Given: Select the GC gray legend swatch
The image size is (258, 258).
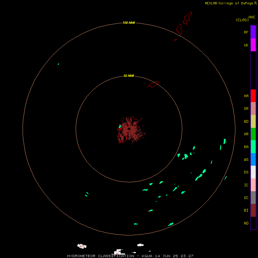Looking at the screenshot, I should 253,198.
